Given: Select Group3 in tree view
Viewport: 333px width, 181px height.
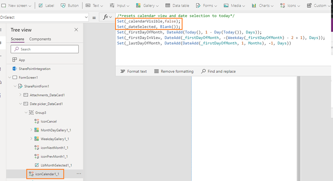Looking at the screenshot, I should [x=41, y=112].
